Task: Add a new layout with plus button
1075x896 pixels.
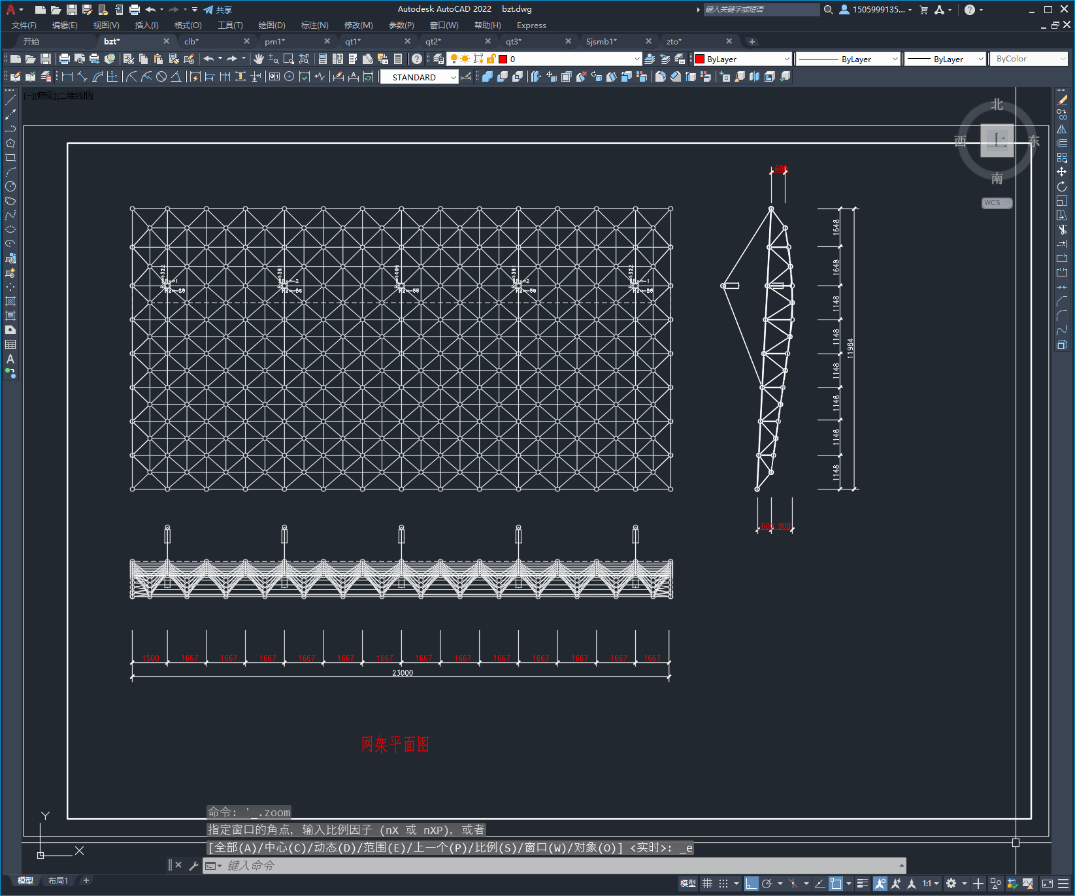Action: [x=86, y=881]
